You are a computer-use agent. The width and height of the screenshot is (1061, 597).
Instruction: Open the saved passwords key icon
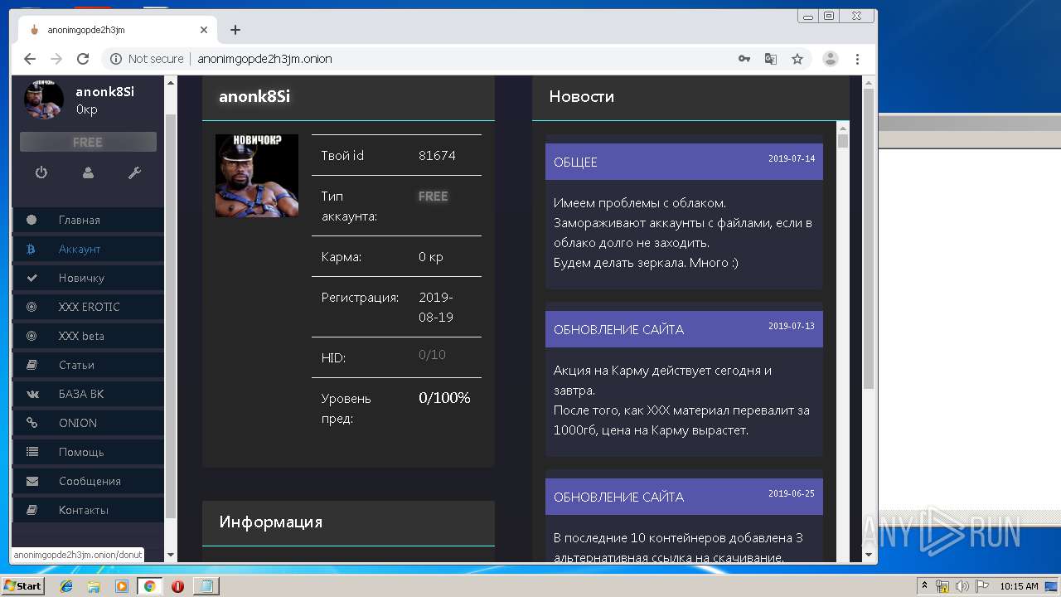coord(744,59)
